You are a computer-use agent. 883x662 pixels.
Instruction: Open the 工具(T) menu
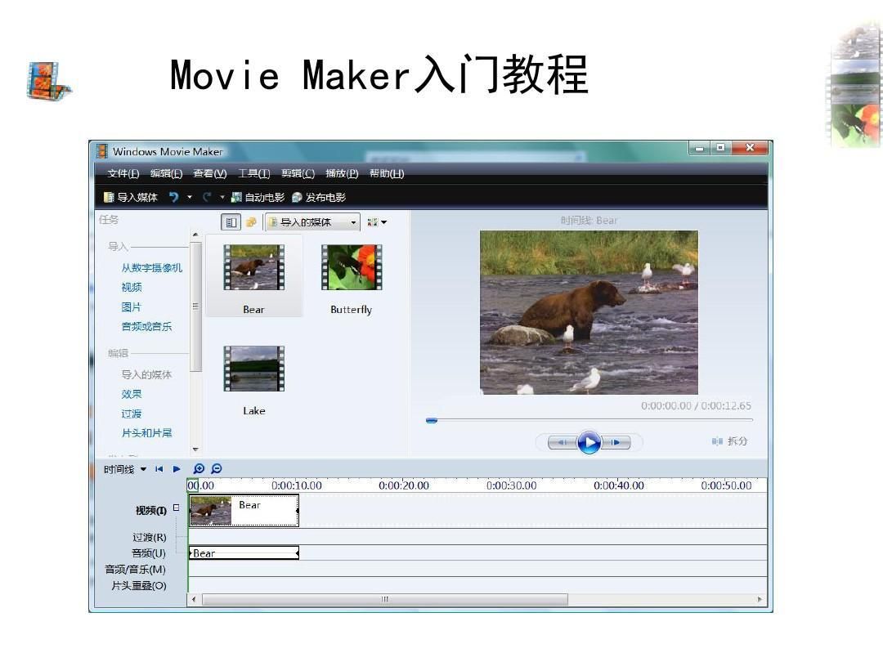coord(254,173)
